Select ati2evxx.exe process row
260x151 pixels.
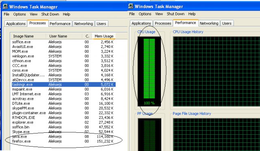[64, 80]
